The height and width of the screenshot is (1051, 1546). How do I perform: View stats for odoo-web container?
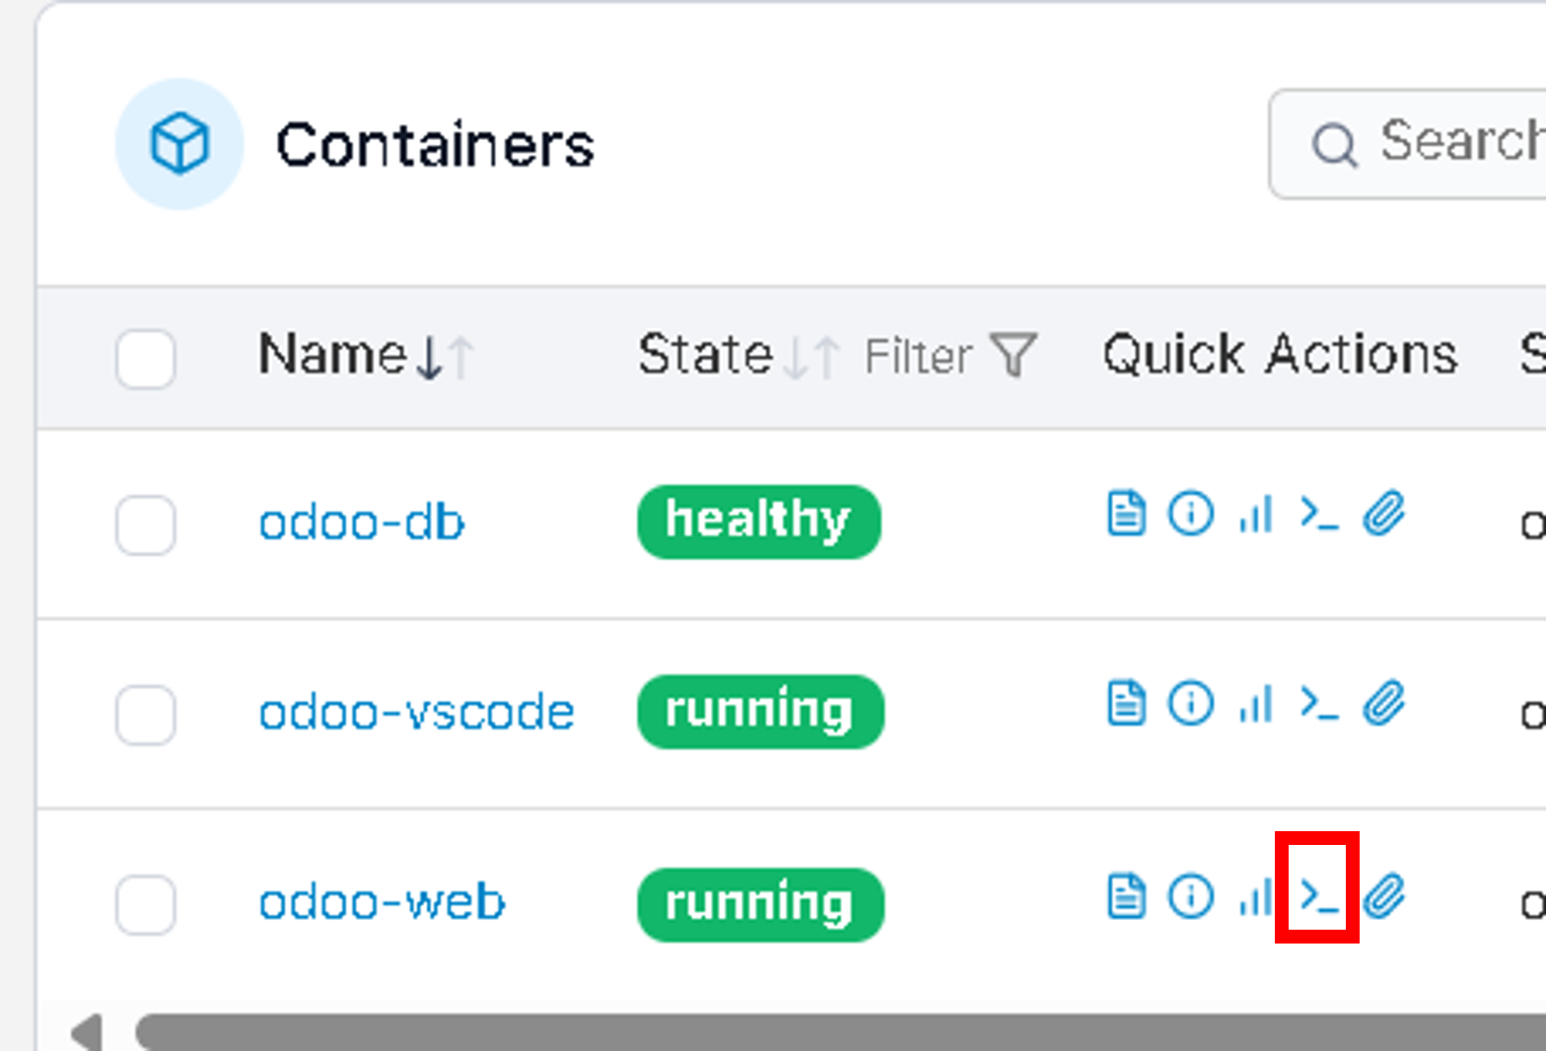pos(1255,896)
